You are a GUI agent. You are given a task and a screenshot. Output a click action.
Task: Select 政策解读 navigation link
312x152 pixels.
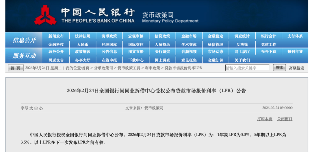coord(83,52)
